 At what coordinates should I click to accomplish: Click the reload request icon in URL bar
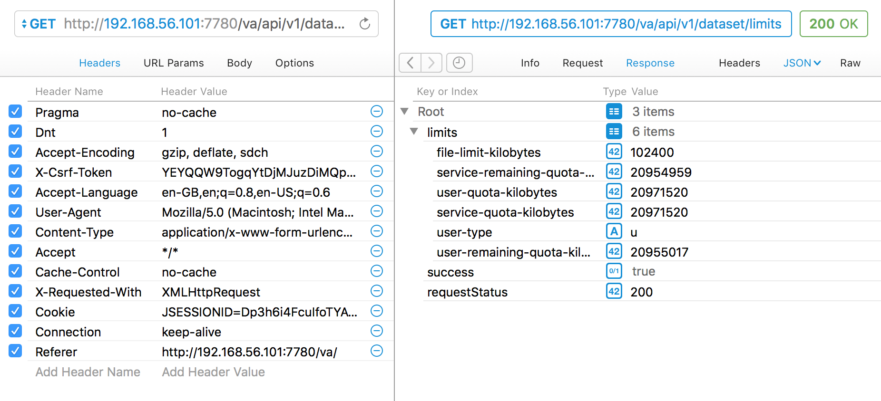click(x=364, y=24)
